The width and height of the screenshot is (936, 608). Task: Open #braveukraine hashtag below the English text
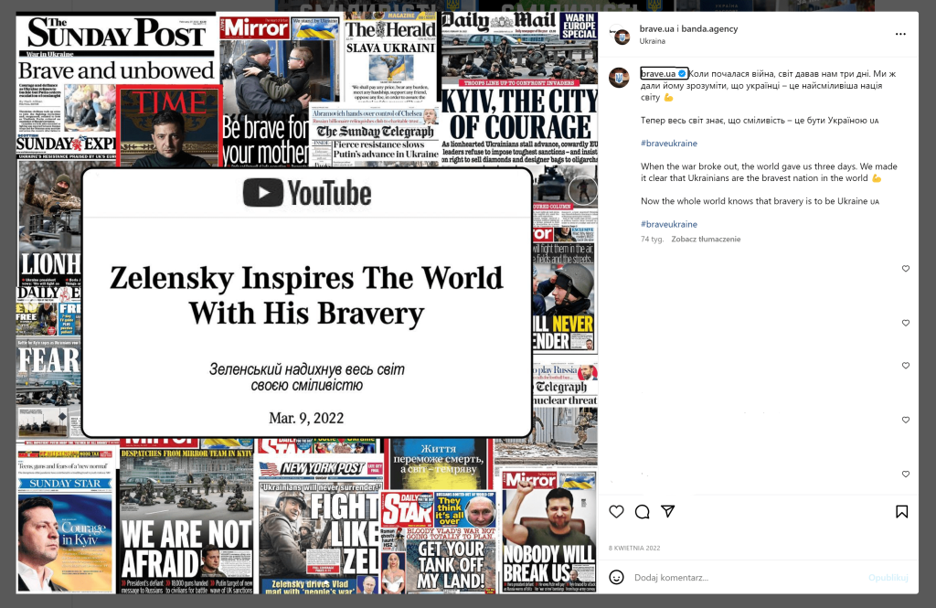[668, 225]
